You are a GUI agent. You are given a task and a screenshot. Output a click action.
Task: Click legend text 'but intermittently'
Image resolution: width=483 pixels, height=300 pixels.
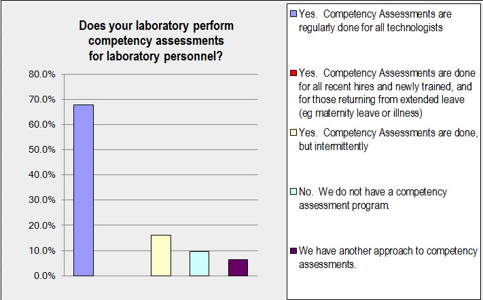[x=334, y=146]
